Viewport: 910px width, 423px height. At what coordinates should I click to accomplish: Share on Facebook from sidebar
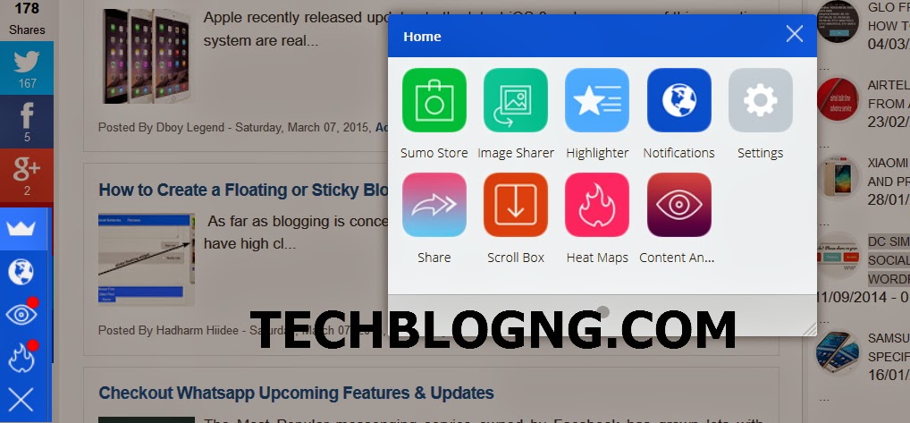pos(27,122)
